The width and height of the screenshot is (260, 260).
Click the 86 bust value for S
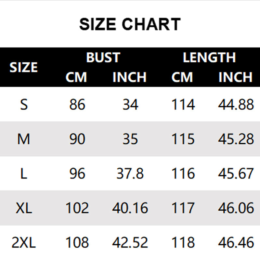tap(77, 104)
